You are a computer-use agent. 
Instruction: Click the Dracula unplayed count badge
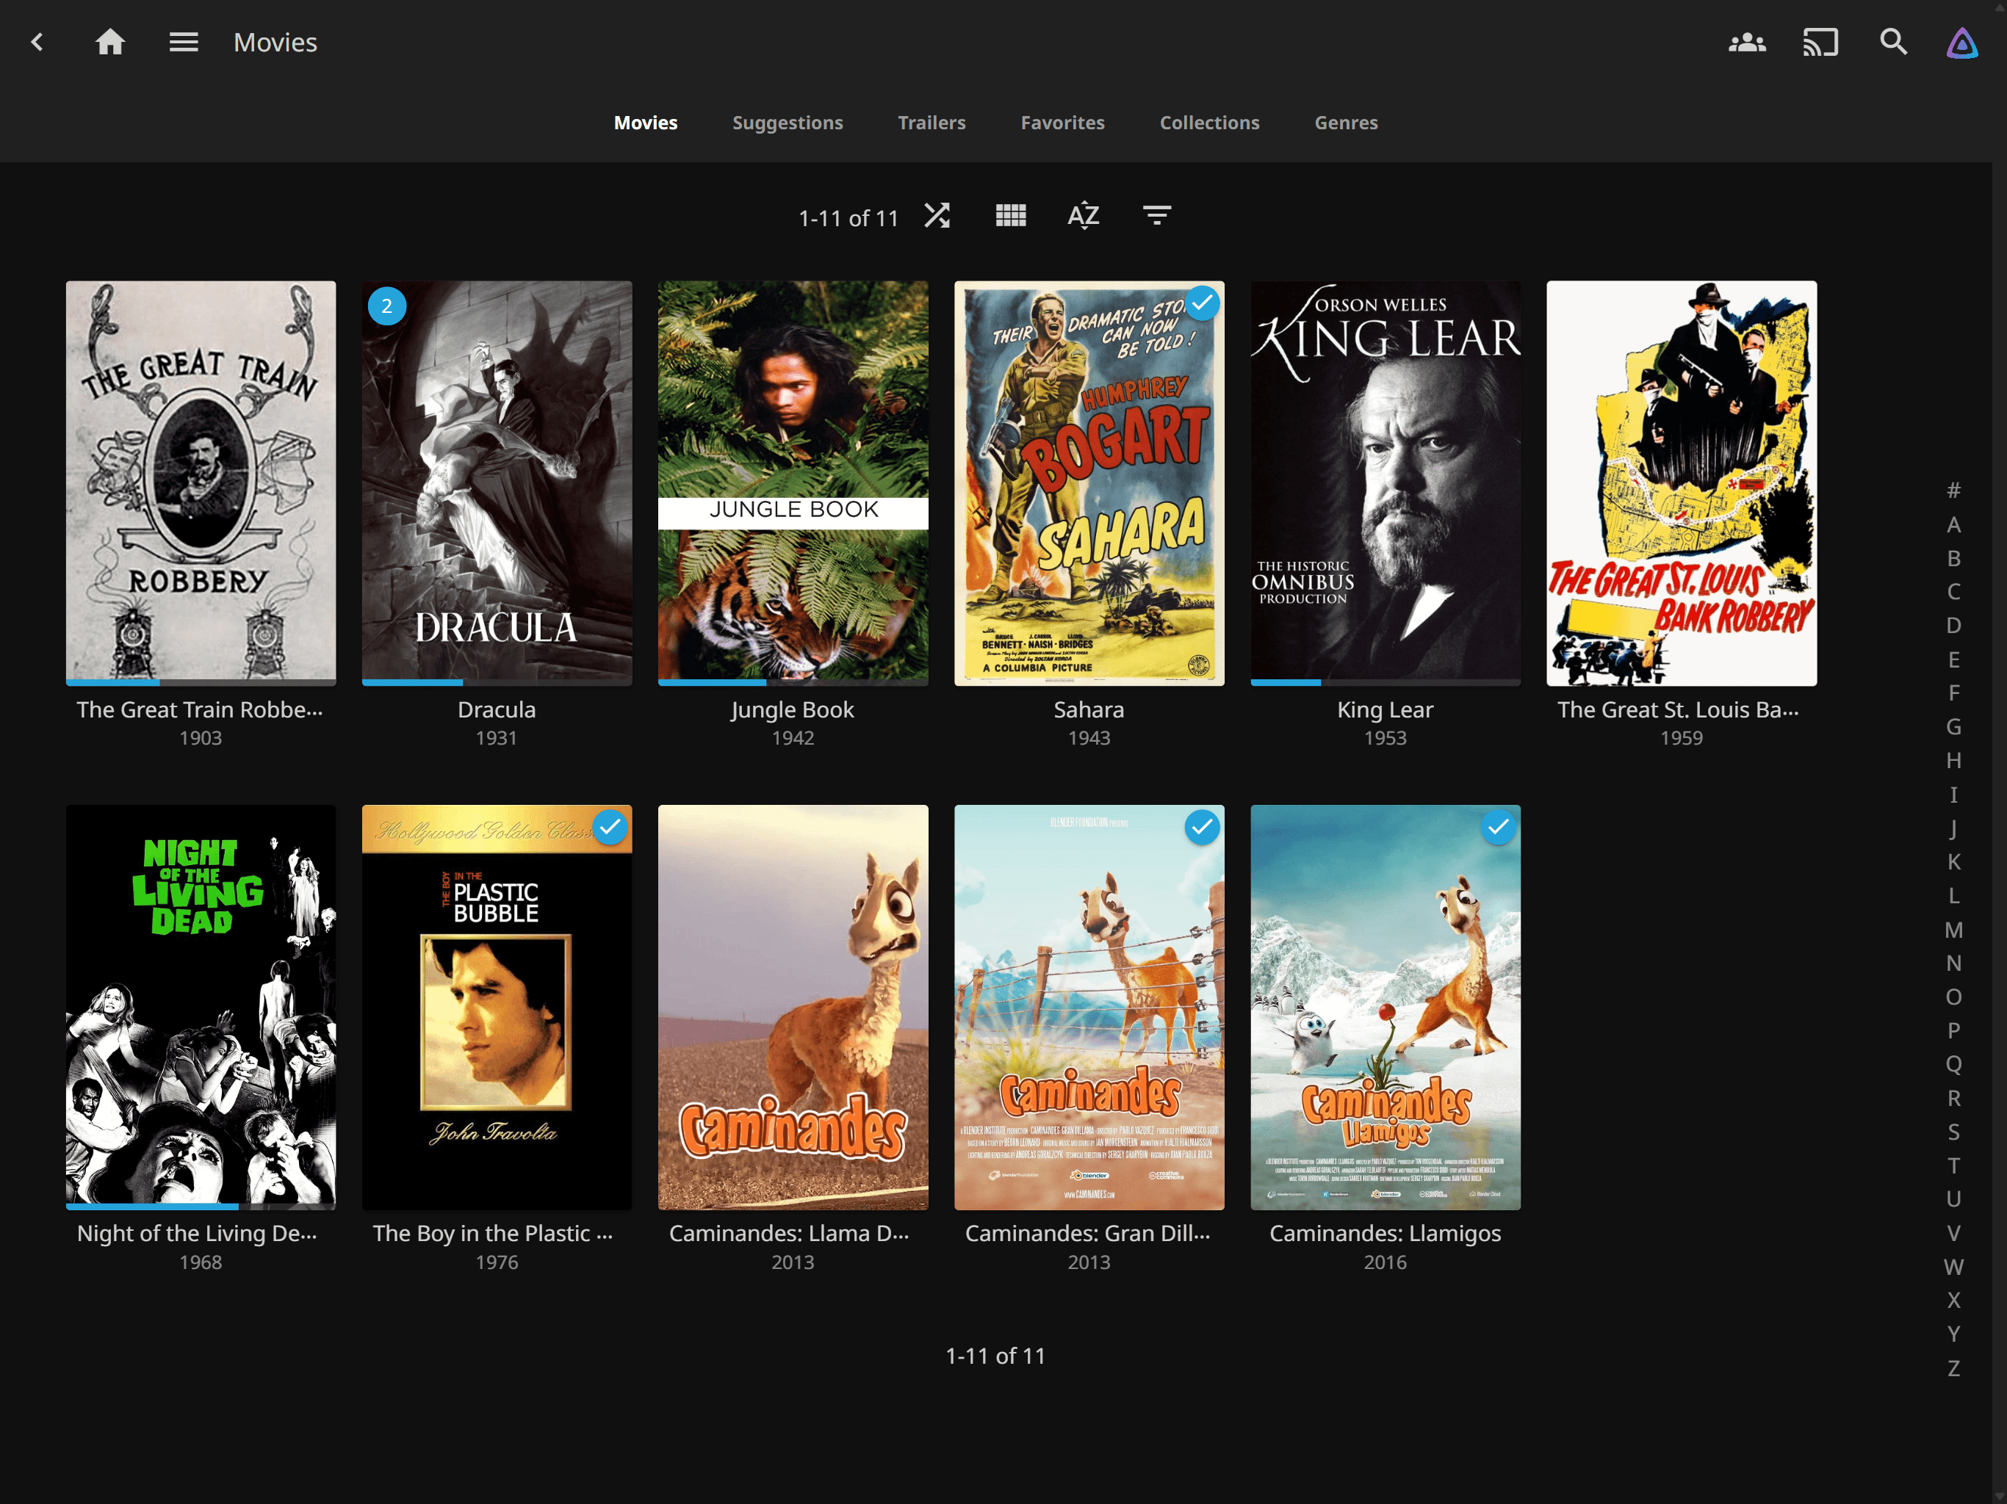[386, 305]
